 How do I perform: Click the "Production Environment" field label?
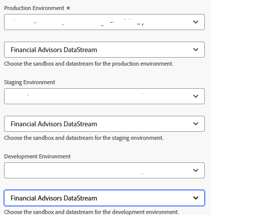(34, 8)
